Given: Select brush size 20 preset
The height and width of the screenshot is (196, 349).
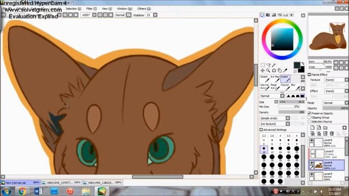Looking at the screenshot, I should (x=297, y=149).
